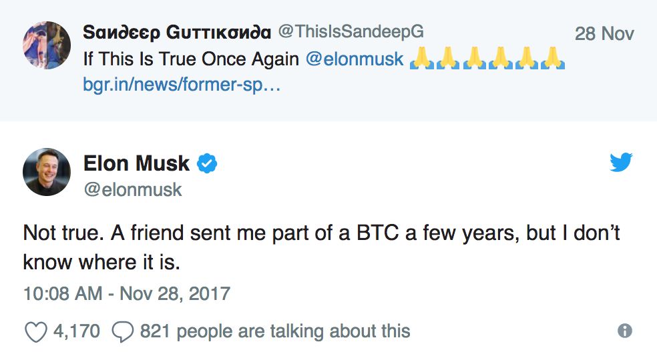Screen dimensions: 657x356
Task: Open the 10:08 AM - Nov 28, 2017 timestamp
Action: click(x=127, y=293)
